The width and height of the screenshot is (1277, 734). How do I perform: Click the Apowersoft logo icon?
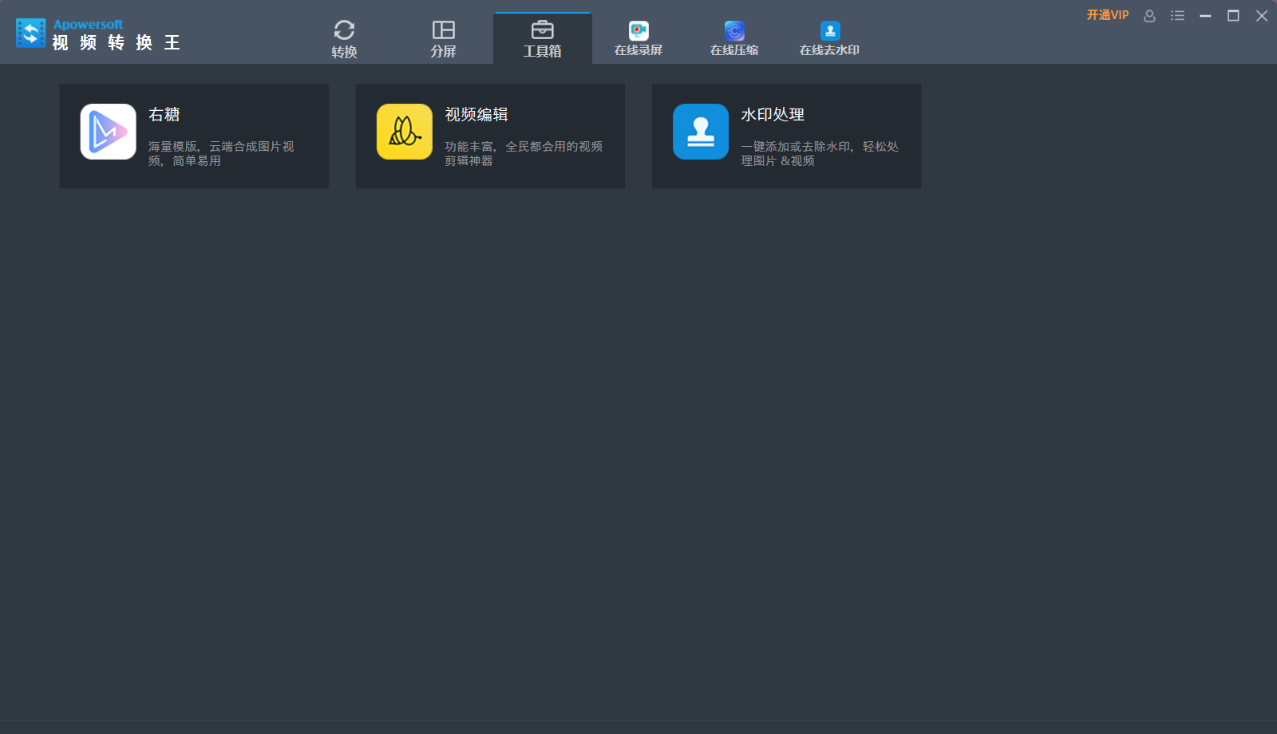(31, 33)
